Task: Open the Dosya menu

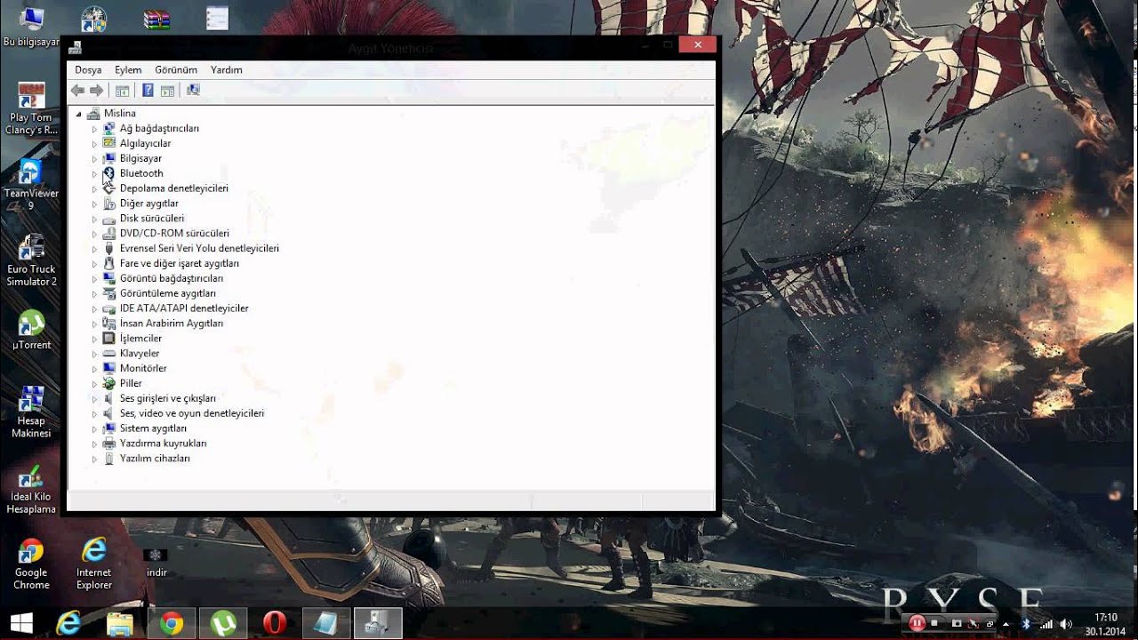Action: [x=88, y=69]
